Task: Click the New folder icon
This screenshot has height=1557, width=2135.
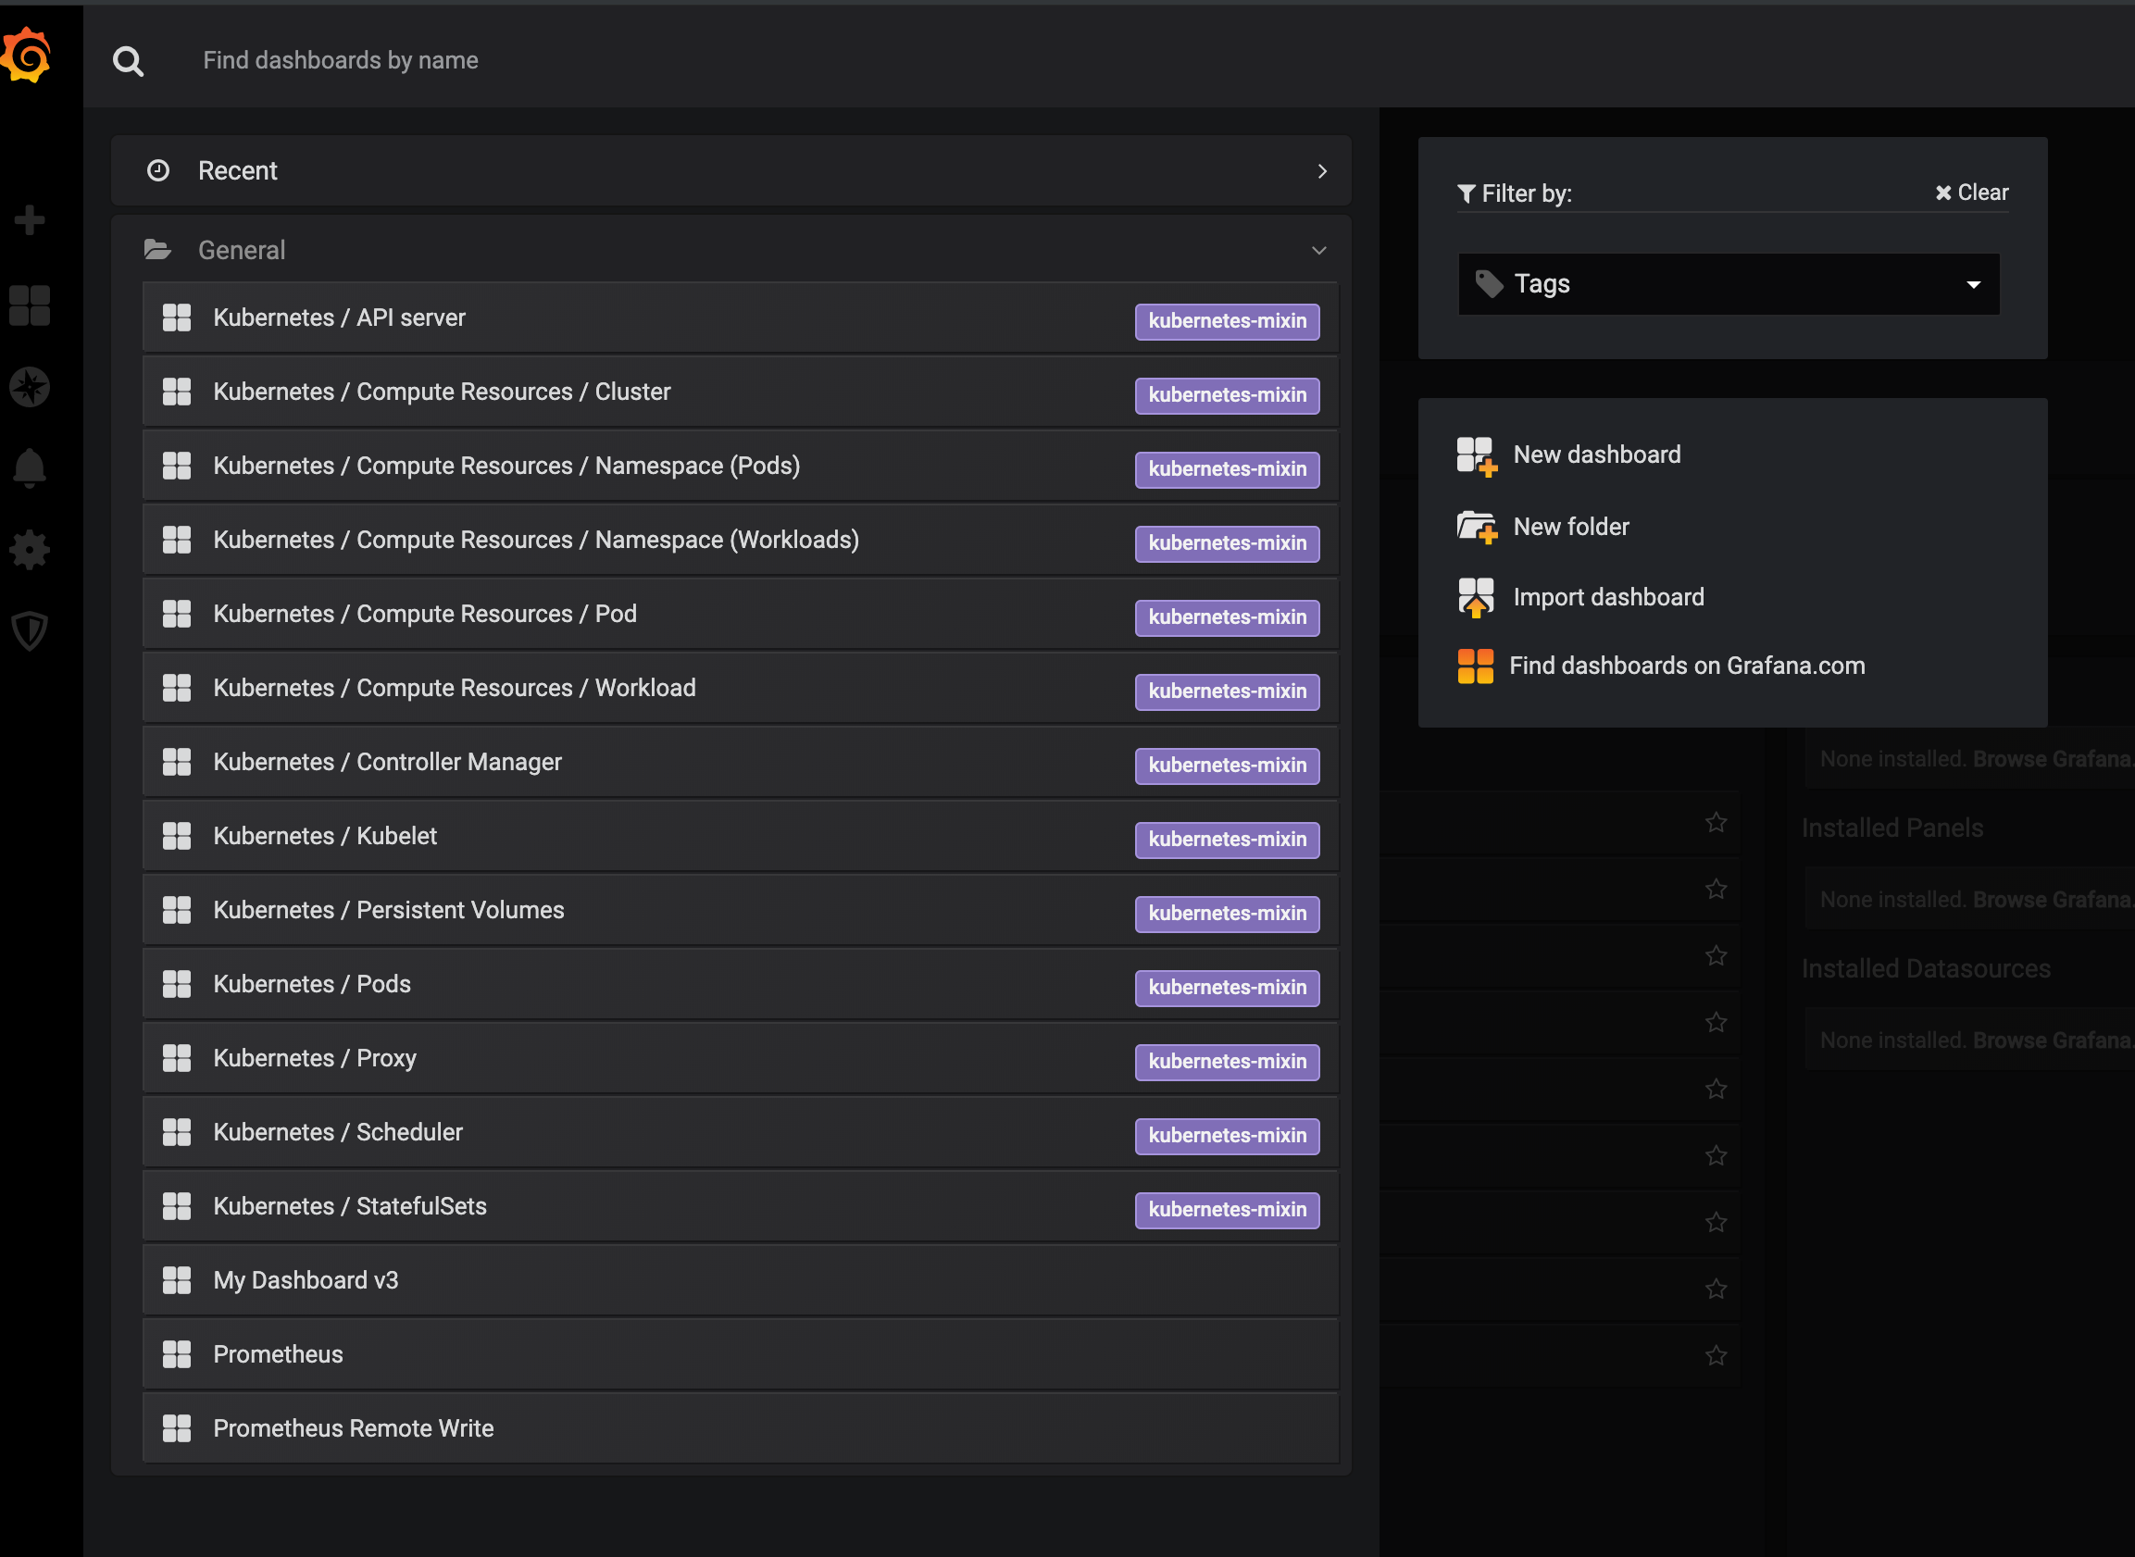Action: 1476,527
